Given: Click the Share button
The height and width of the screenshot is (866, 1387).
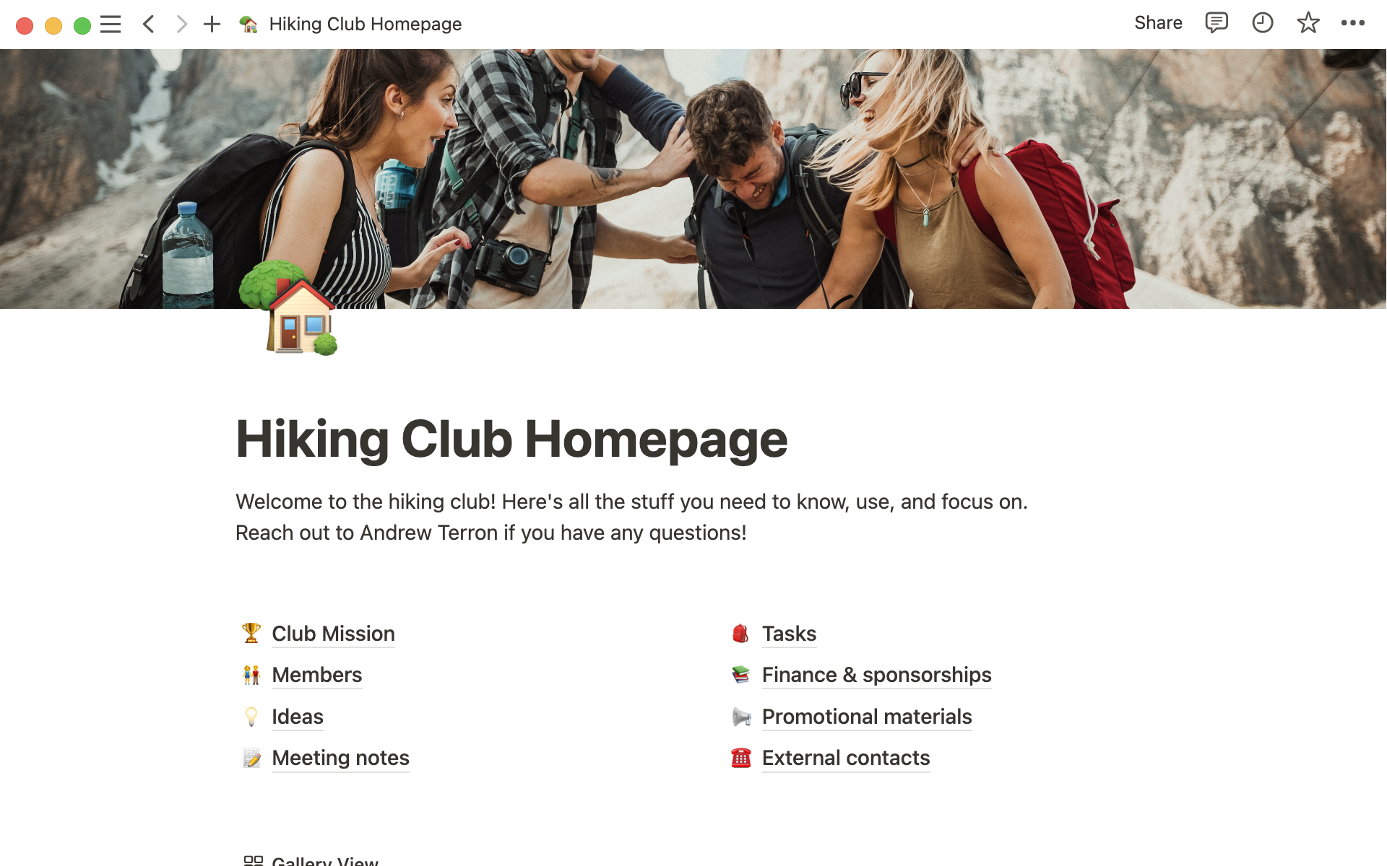Looking at the screenshot, I should tap(1158, 23).
